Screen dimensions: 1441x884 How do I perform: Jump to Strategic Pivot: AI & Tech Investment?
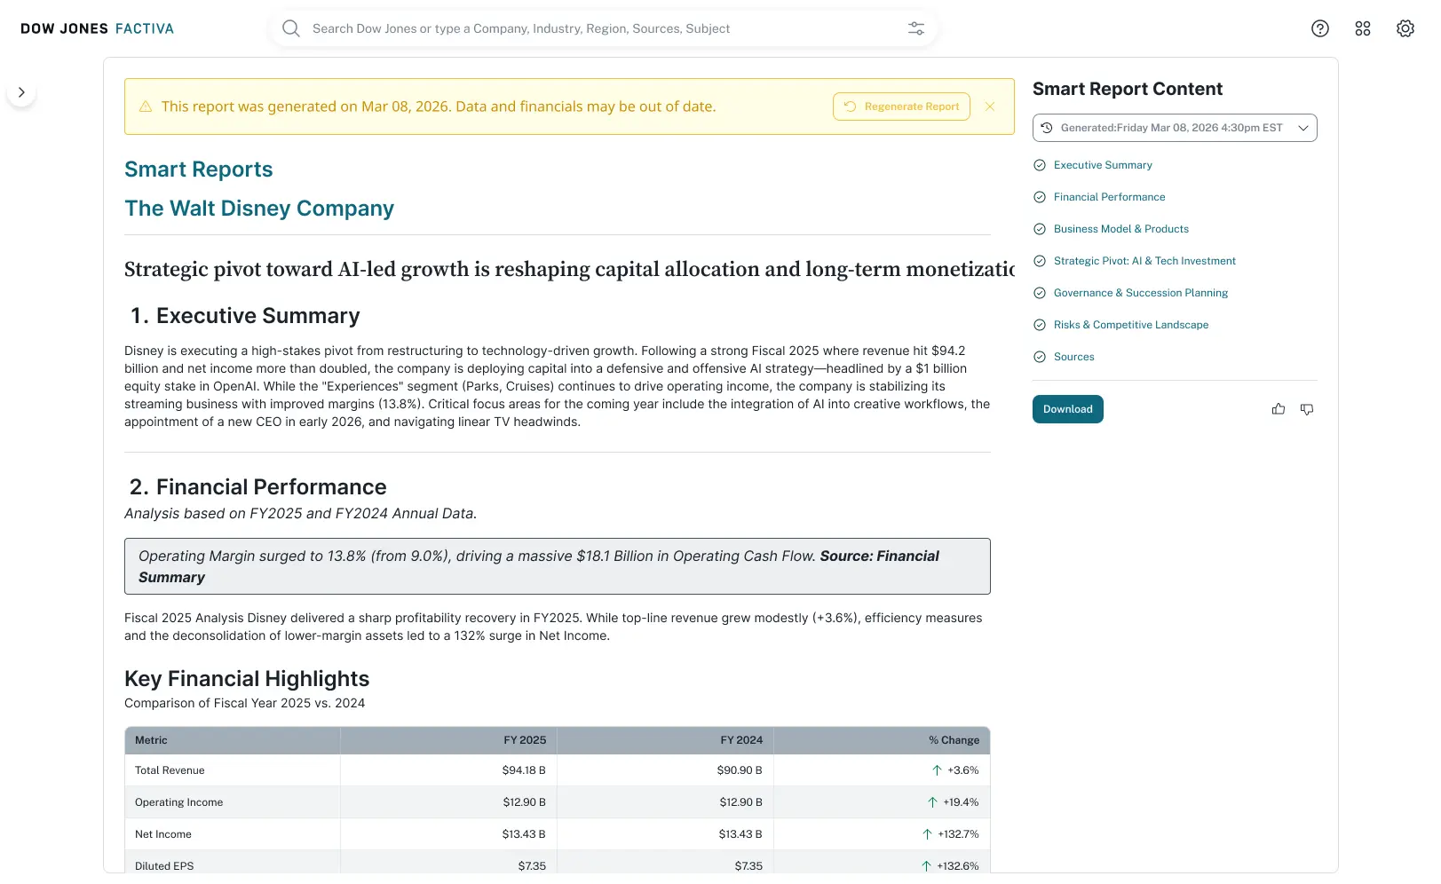click(1144, 261)
